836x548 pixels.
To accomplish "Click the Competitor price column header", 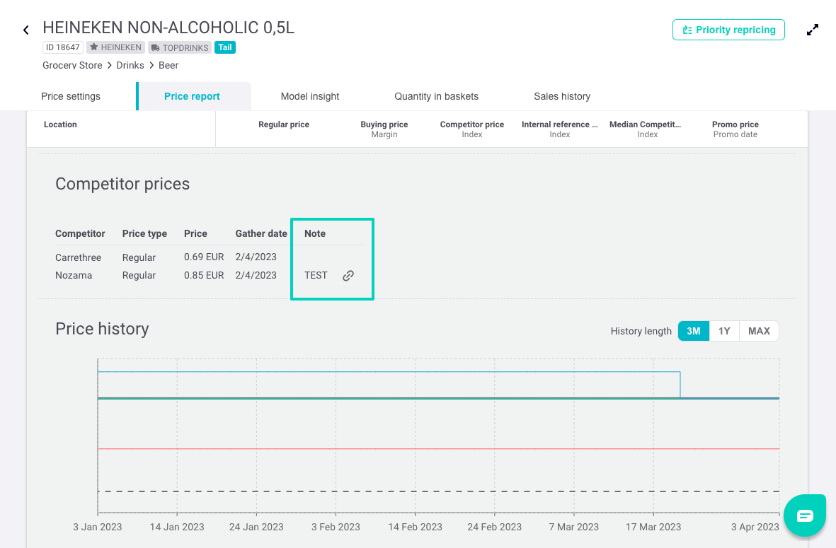I will coord(472,124).
